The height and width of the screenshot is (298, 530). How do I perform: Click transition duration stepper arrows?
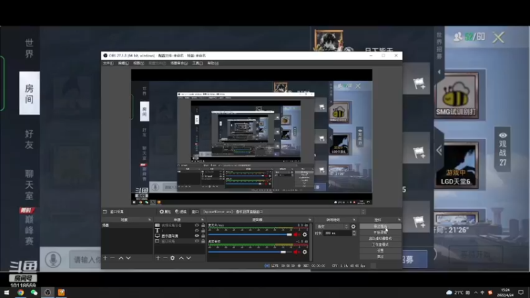(x=354, y=233)
